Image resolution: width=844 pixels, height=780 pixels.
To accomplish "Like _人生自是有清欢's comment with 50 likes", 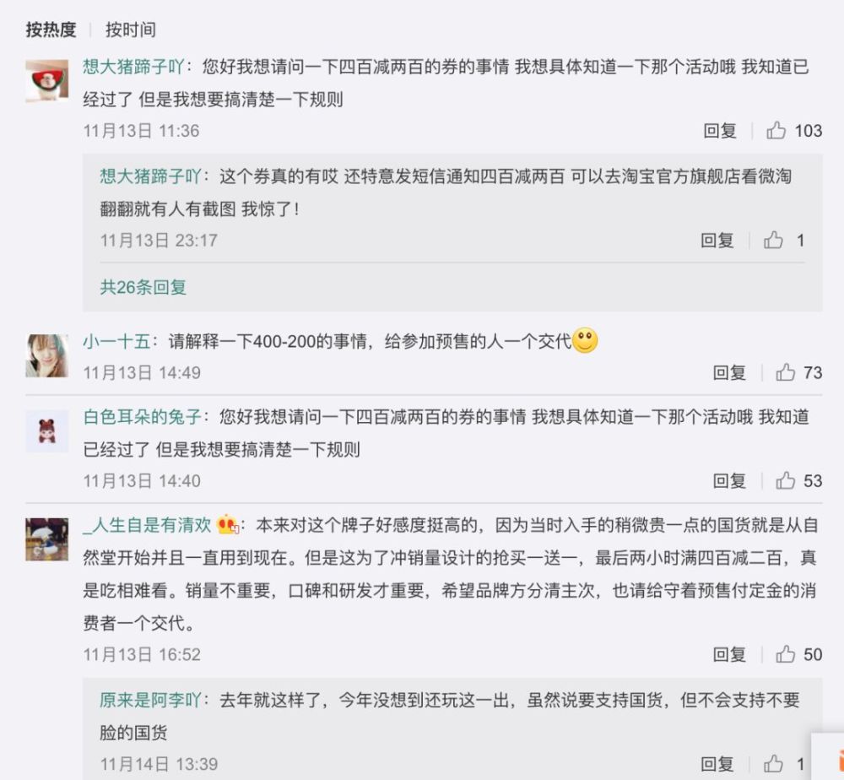I will 785,654.
